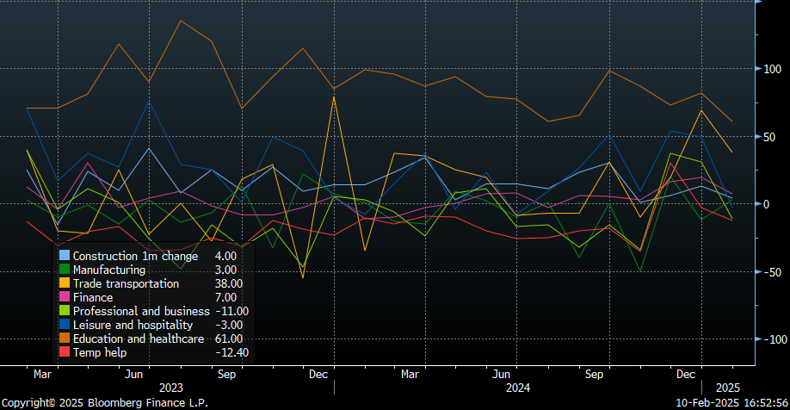Click the Construction 1m change legend color swatch
This screenshot has height=410, width=790.
(x=65, y=256)
